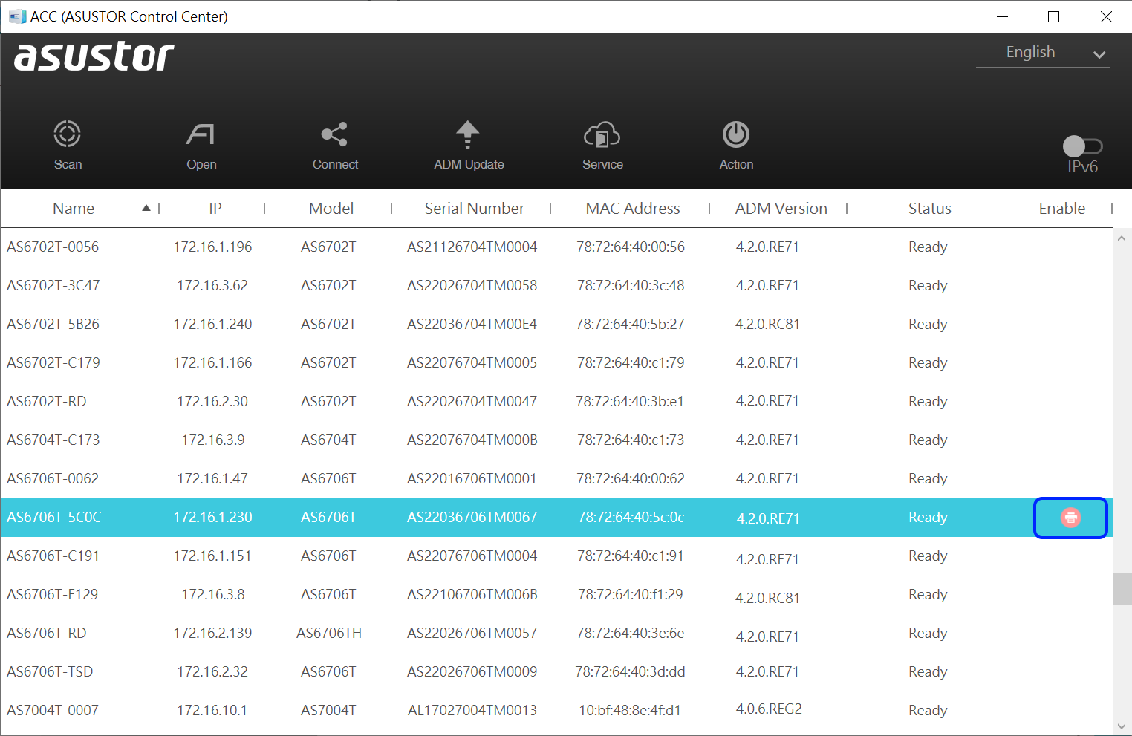Viewport: 1132px width, 736px height.
Task: Click scrollbar down arrow
Action: (x=1122, y=726)
